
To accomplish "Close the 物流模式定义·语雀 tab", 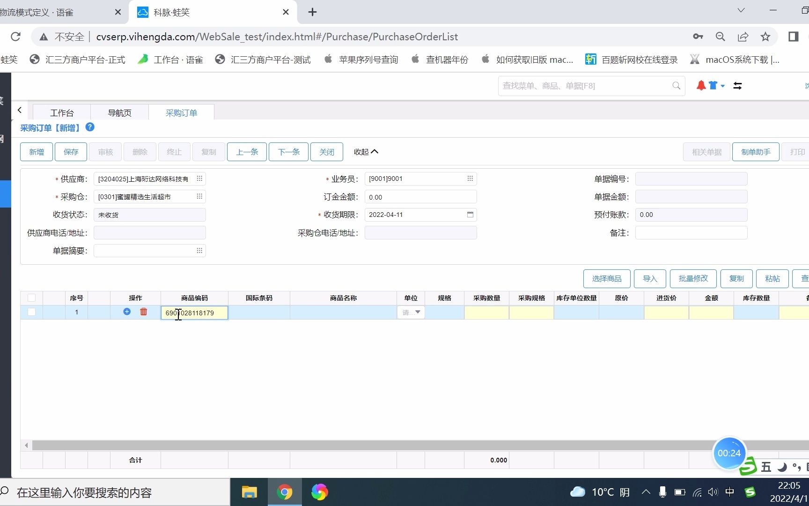I will pos(118,12).
